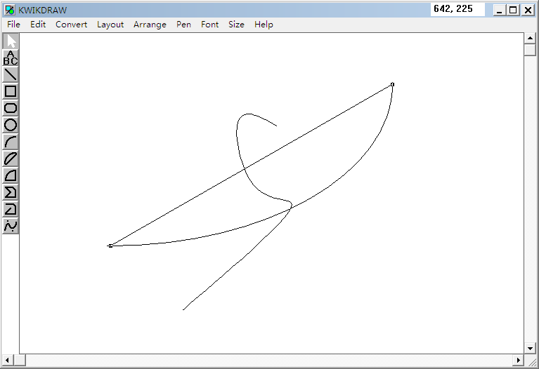The width and height of the screenshot is (539, 369).
Task: Activate the rounded rectangle tool
Action: pos(11,108)
